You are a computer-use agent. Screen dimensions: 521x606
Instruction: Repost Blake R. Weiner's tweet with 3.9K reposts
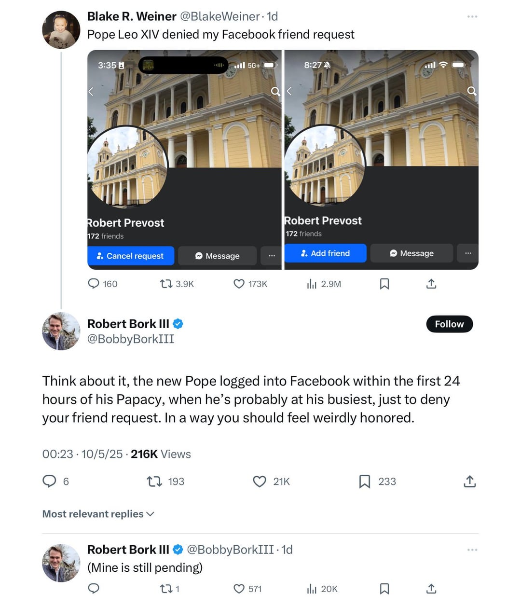(x=166, y=284)
